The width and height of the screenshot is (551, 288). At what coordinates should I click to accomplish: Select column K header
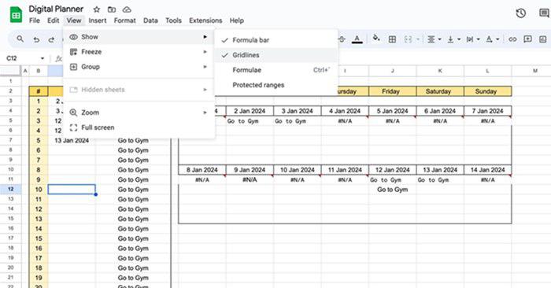pyautogui.click(x=440, y=71)
